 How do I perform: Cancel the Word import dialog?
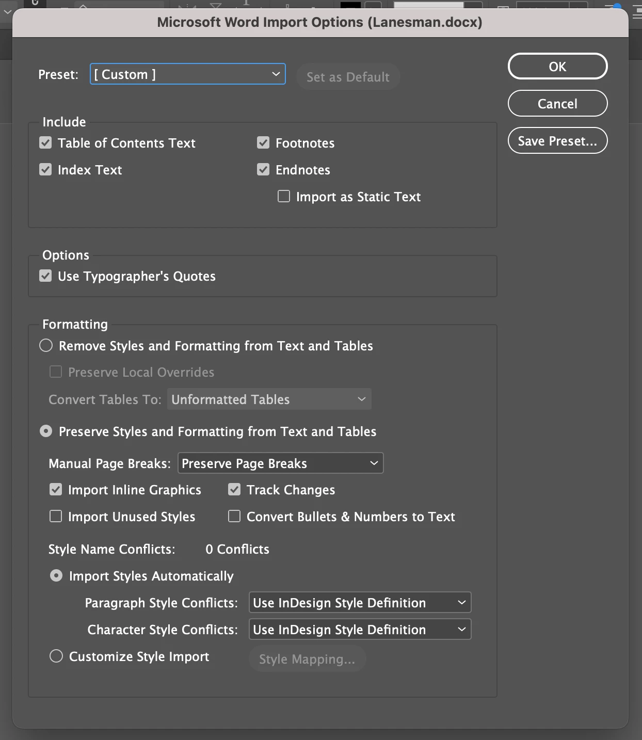coord(557,103)
